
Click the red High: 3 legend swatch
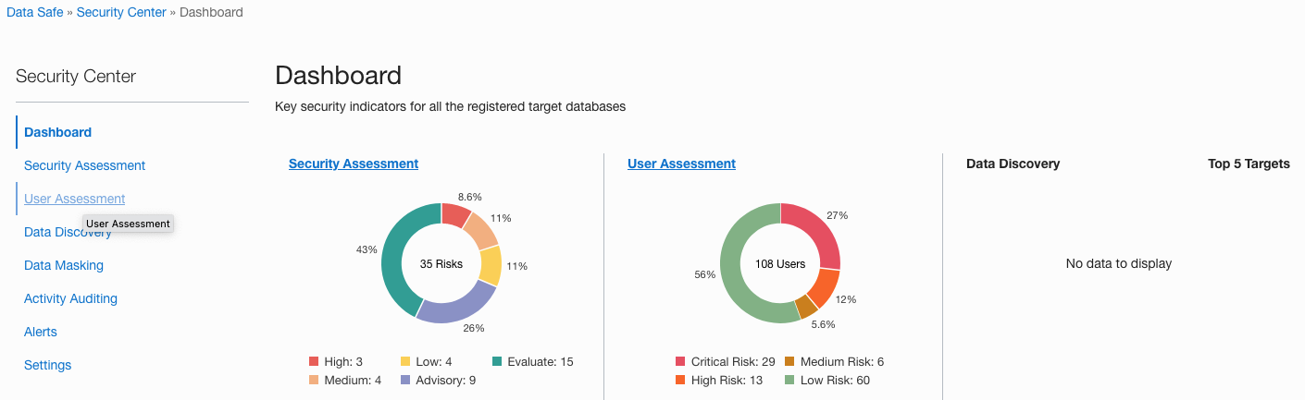coord(314,362)
